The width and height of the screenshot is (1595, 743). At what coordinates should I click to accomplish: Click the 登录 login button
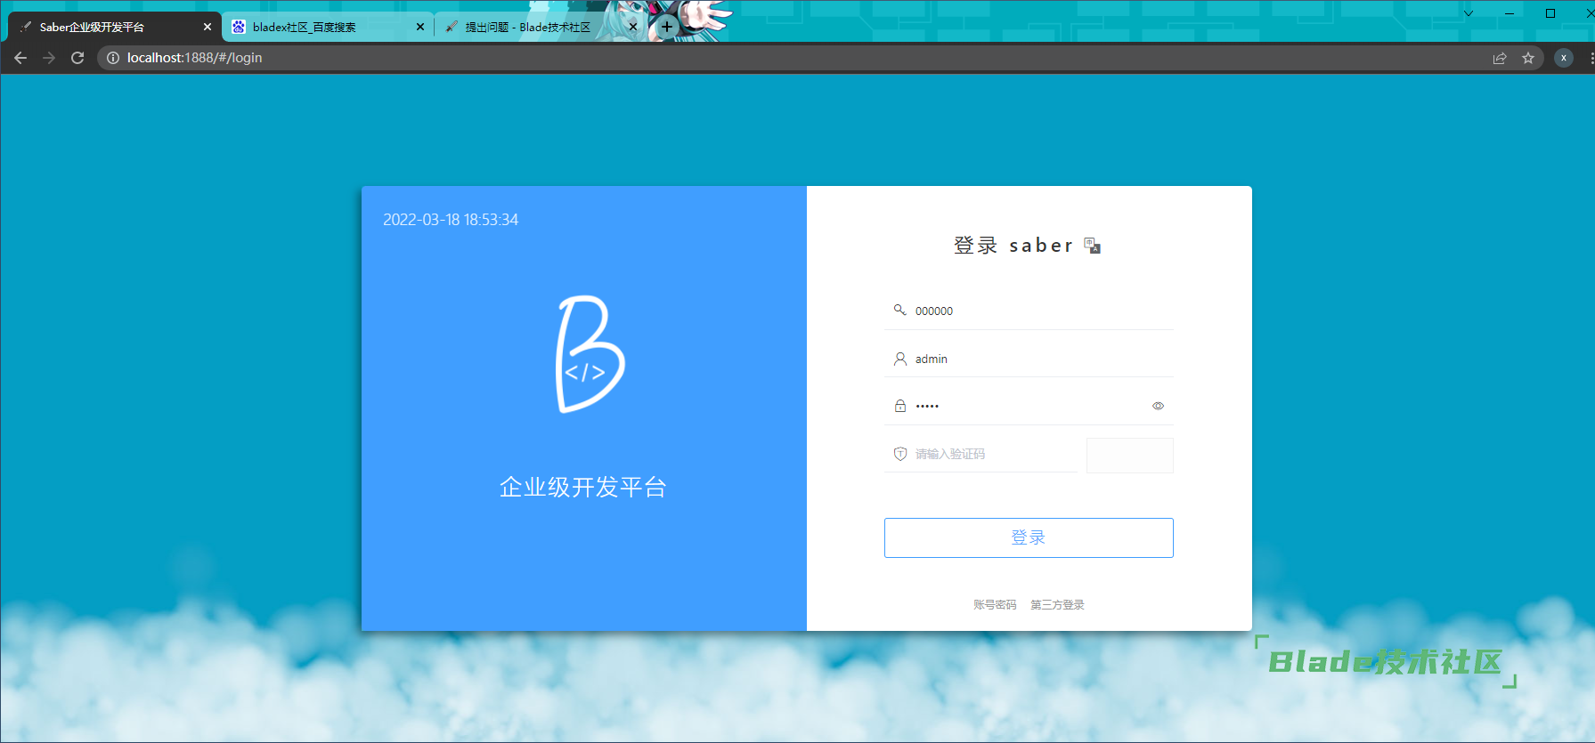click(x=1029, y=537)
